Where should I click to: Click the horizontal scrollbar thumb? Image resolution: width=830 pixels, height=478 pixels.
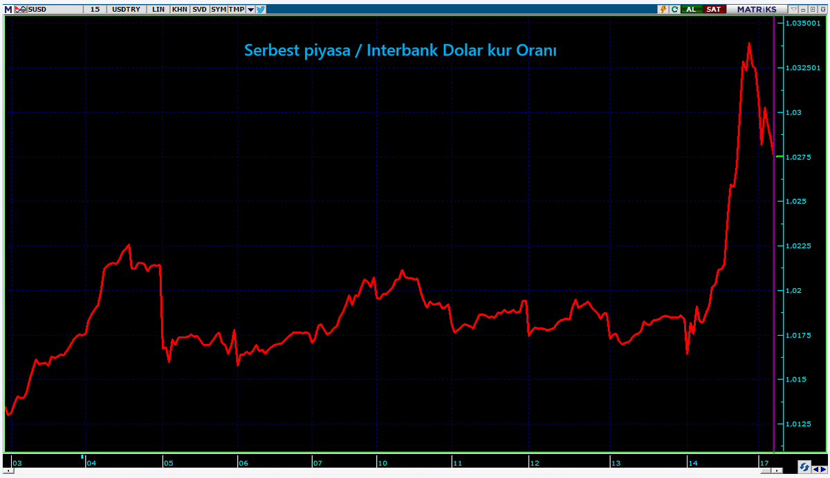pyautogui.click(x=766, y=470)
